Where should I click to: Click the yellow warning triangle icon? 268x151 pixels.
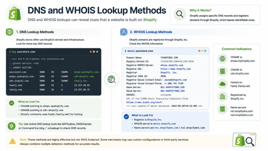[13, 141]
